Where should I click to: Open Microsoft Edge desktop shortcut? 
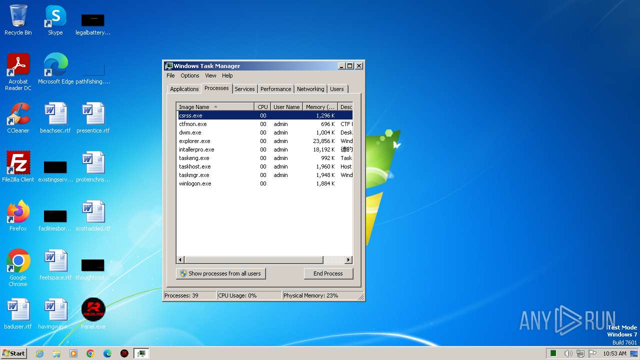[55, 68]
